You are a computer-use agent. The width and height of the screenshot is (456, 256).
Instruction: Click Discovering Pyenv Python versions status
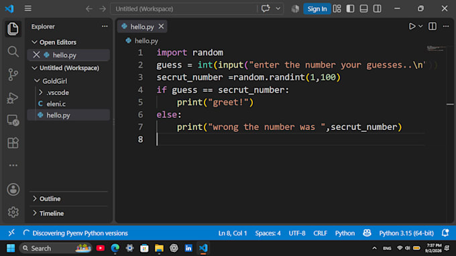pyautogui.click(x=76, y=233)
